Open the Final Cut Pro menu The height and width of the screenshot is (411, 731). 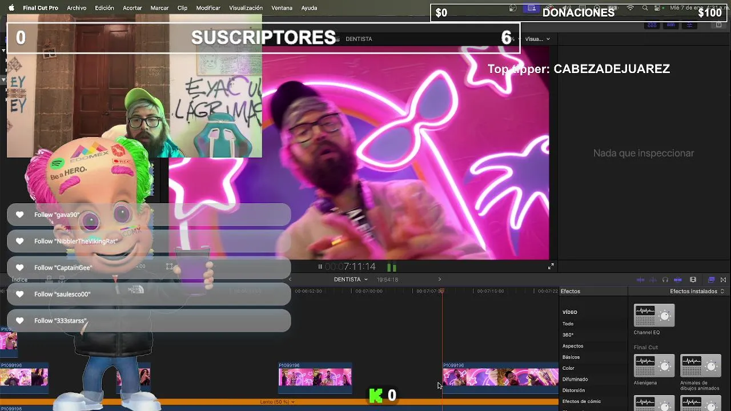41,8
